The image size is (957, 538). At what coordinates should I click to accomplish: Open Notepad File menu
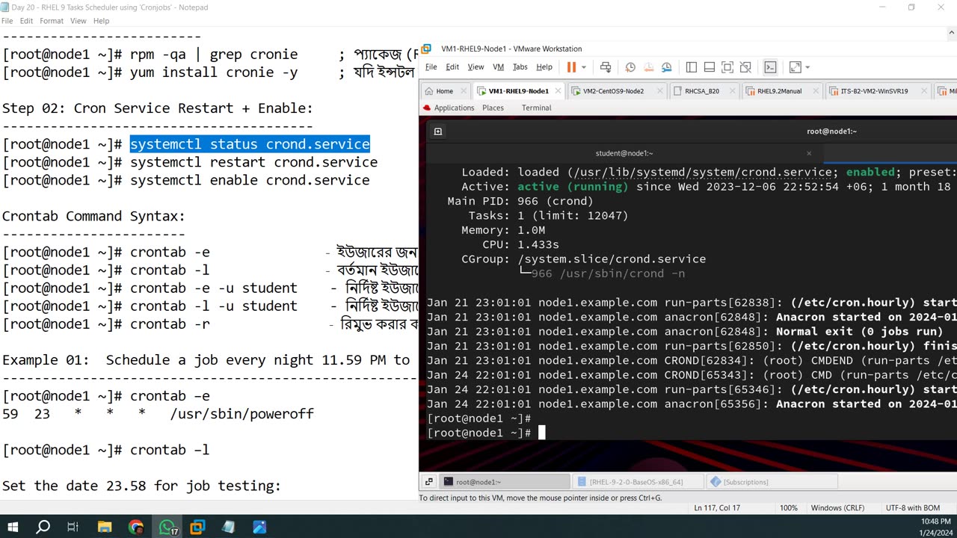coord(7,21)
